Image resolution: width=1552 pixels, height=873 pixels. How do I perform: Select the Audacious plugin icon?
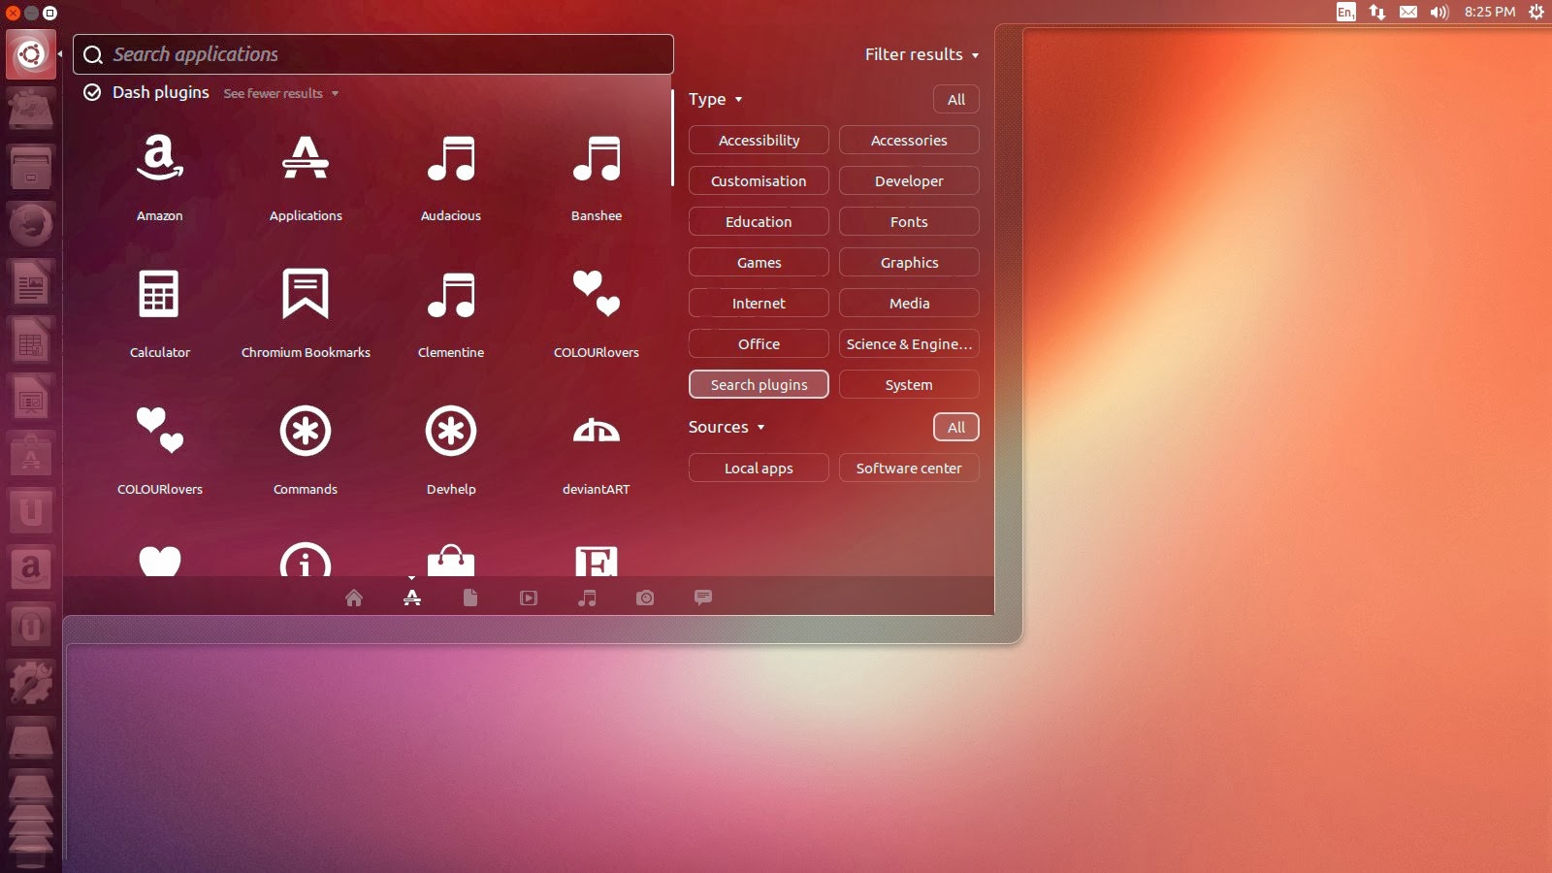451,160
